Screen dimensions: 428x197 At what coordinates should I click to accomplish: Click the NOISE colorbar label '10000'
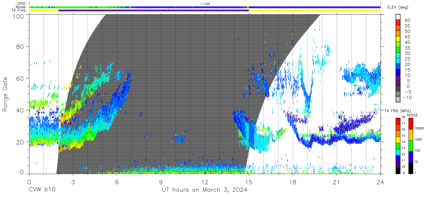click(x=419, y=128)
